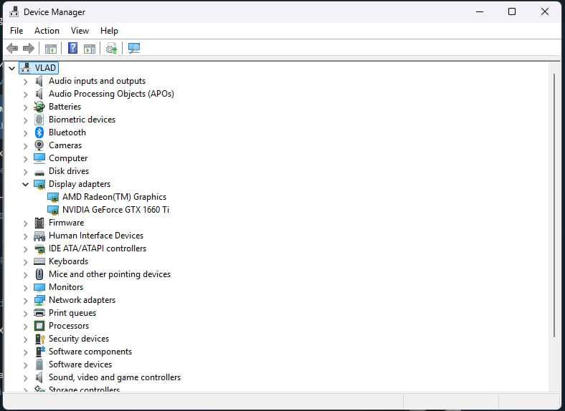Click Scan for hardware changes monitor icon

(134, 48)
